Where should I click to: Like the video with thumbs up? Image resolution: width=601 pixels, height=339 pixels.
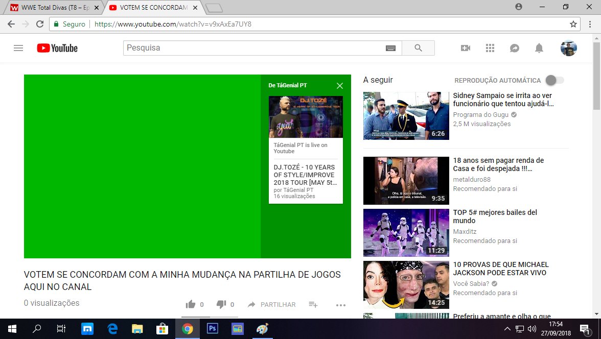tap(191, 304)
